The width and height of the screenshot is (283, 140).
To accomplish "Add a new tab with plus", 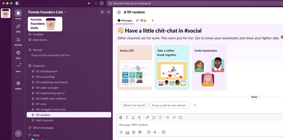I will click(153, 20).
